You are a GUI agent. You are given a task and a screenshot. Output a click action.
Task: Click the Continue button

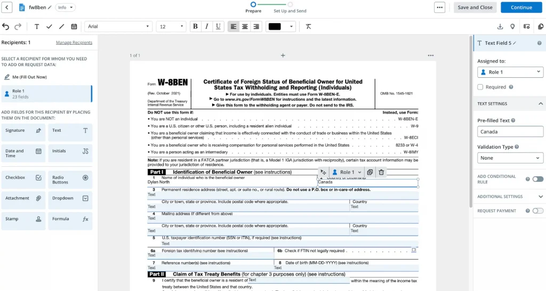coord(521,7)
